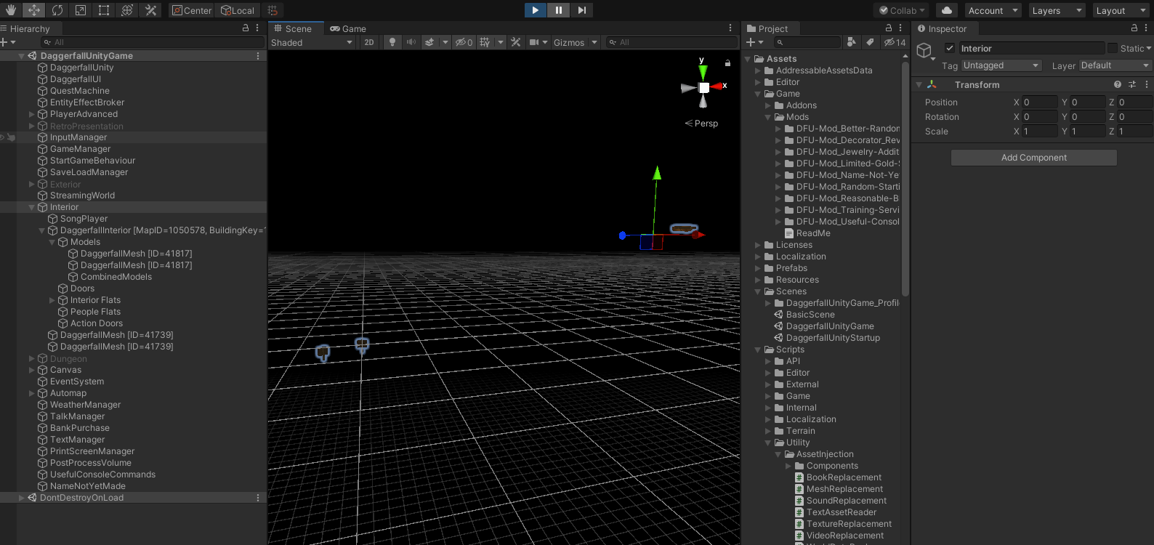Toggle pivot Center mode
The width and height of the screenshot is (1154, 545).
tap(192, 10)
